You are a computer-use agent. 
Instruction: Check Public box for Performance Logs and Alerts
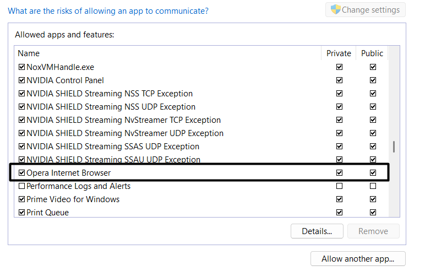(x=373, y=186)
